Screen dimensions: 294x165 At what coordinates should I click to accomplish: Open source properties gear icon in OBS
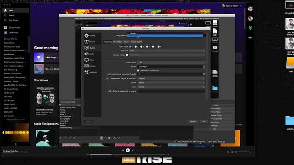coord(109,138)
